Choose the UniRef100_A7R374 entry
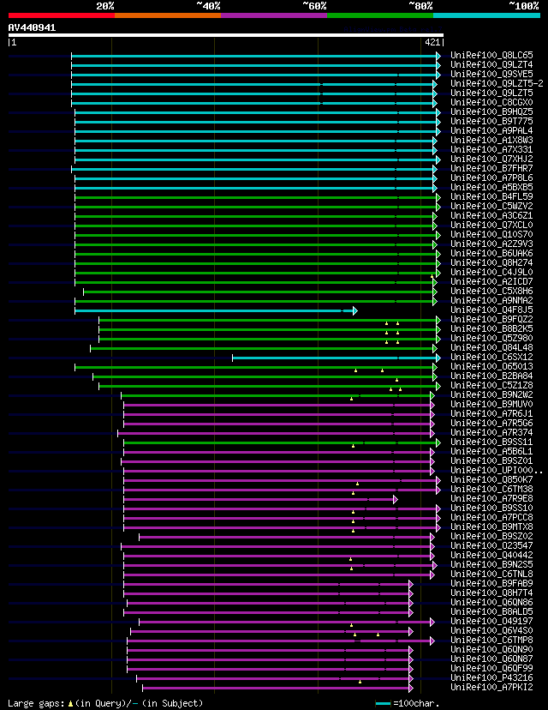Image resolution: width=548 pixels, height=710 pixels. [492, 432]
